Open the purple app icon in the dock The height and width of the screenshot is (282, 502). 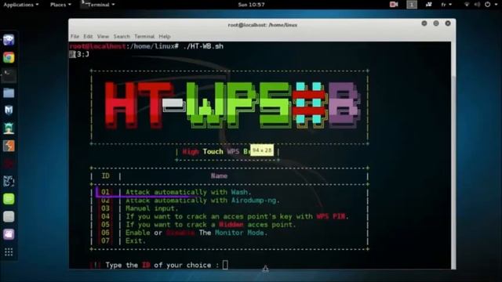click(9, 234)
